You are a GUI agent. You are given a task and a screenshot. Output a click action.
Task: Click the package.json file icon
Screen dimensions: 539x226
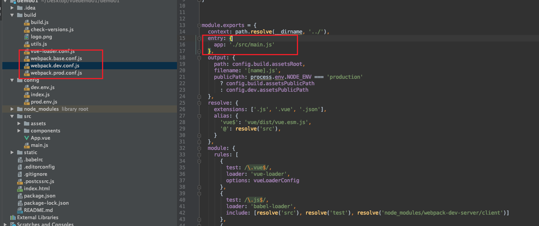click(x=20, y=196)
